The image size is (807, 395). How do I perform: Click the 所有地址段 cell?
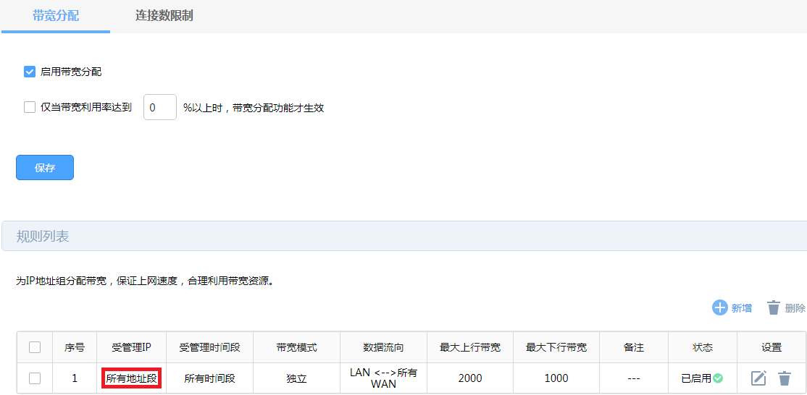pos(131,378)
